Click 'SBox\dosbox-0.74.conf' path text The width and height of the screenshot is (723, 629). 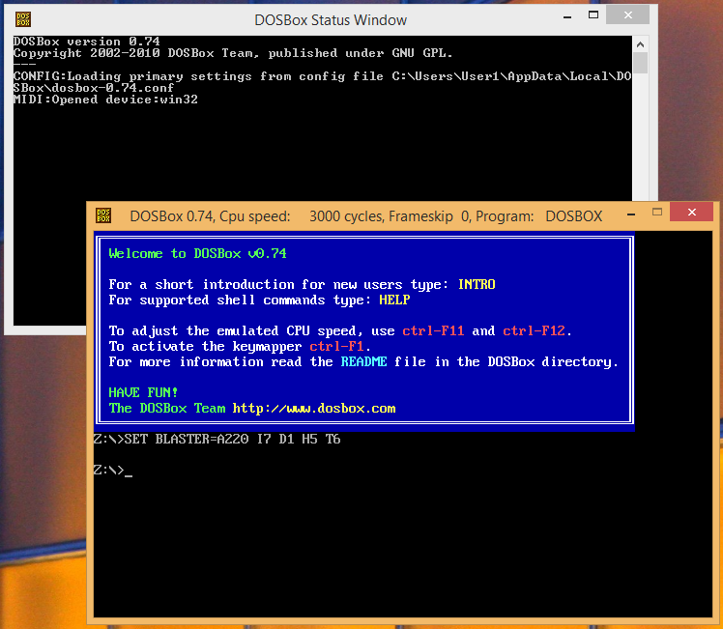pos(94,88)
